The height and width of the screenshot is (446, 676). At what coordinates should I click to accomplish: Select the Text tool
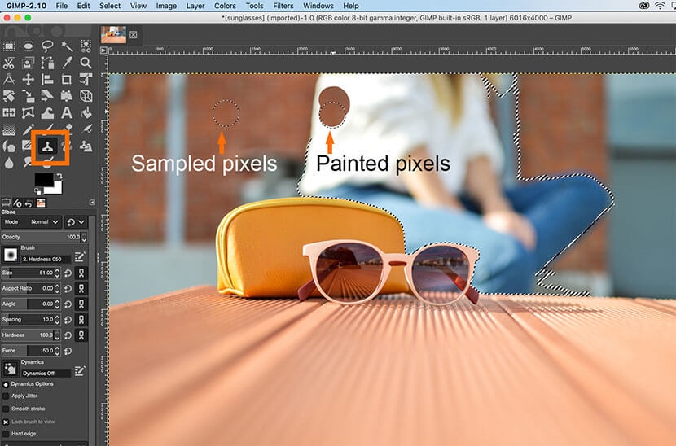click(67, 112)
